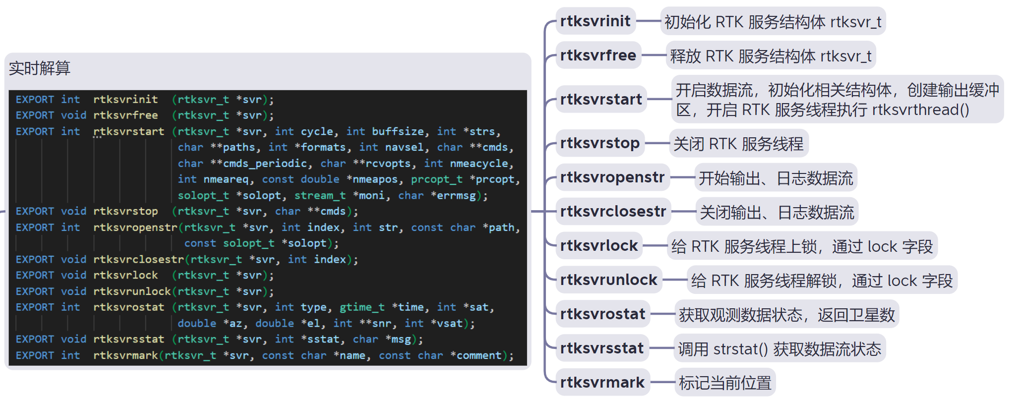Click rtksvrstart in the code block
1021x398 pixels.
point(128,131)
